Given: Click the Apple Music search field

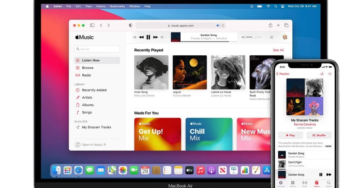Looking at the screenshot, I should [97, 49].
